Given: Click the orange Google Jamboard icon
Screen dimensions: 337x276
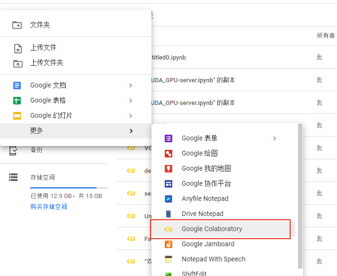Looking at the screenshot, I should point(168,244).
